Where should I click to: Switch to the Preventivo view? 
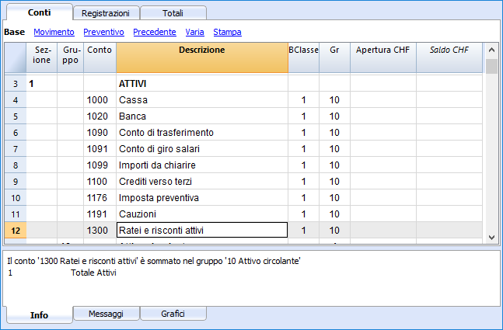click(103, 32)
